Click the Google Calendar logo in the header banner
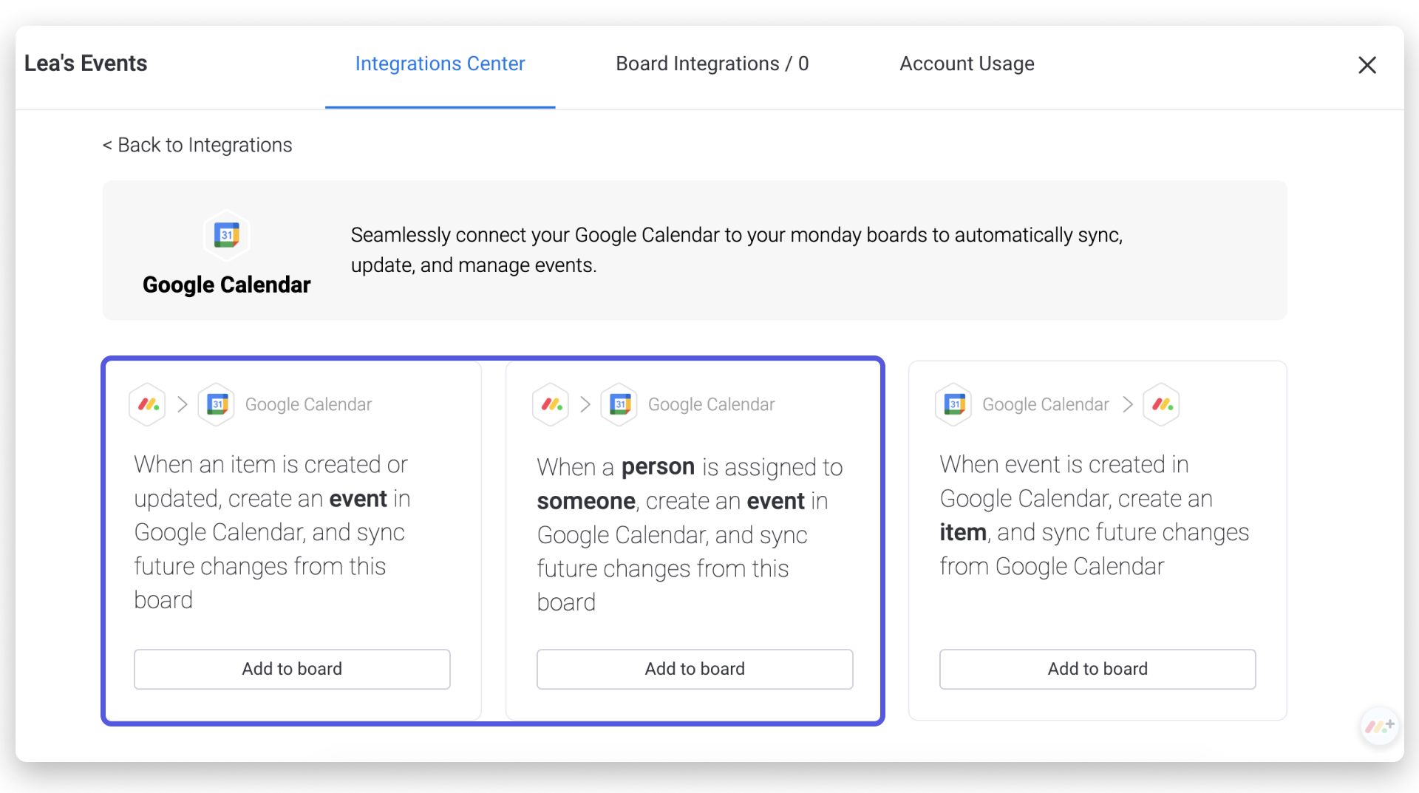The image size is (1419, 793). [226, 235]
